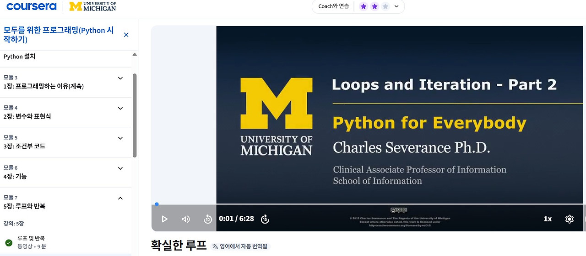Click the 확실한 루프 video title
586x256 pixels.
tap(179, 246)
